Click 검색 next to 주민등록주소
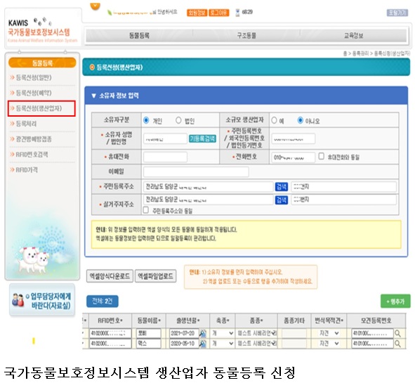The image size is (415, 390). click(x=282, y=187)
